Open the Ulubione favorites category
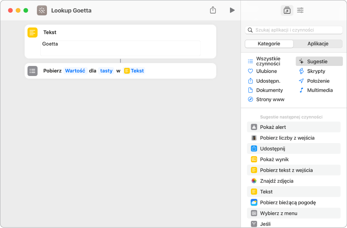 click(x=266, y=71)
